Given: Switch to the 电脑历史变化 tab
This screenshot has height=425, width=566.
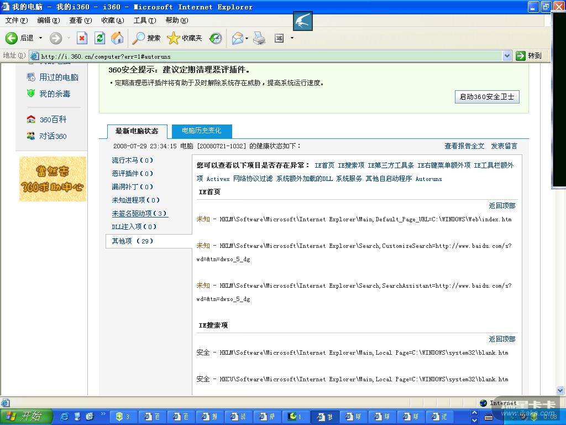Looking at the screenshot, I should pos(201,131).
